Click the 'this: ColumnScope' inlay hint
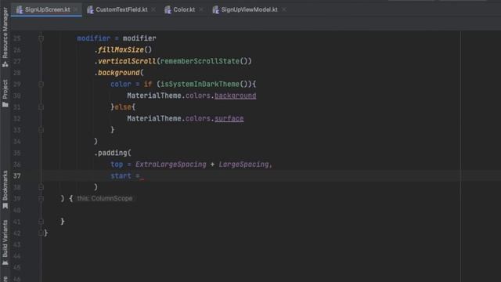The height and width of the screenshot is (282, 501). (105, 198)
